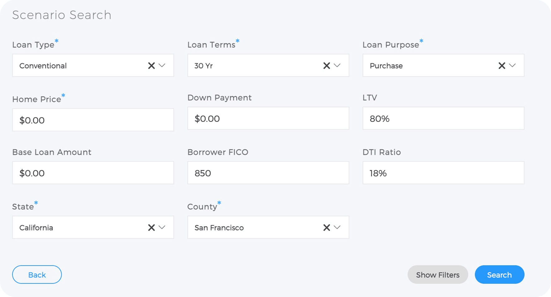Clear the Purchase loan purpose selection
This screenshot has height=297, width=551.
pos(501,66)
